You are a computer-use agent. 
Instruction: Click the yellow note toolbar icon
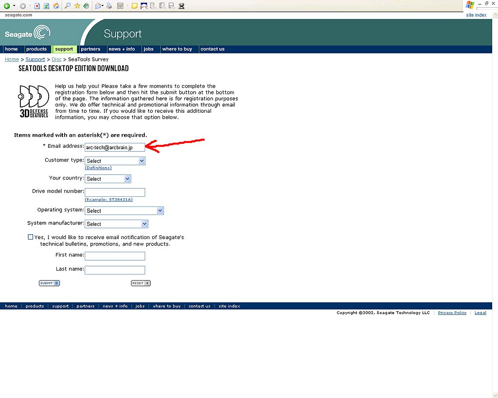pyautogui.click(x=134, y=6)
